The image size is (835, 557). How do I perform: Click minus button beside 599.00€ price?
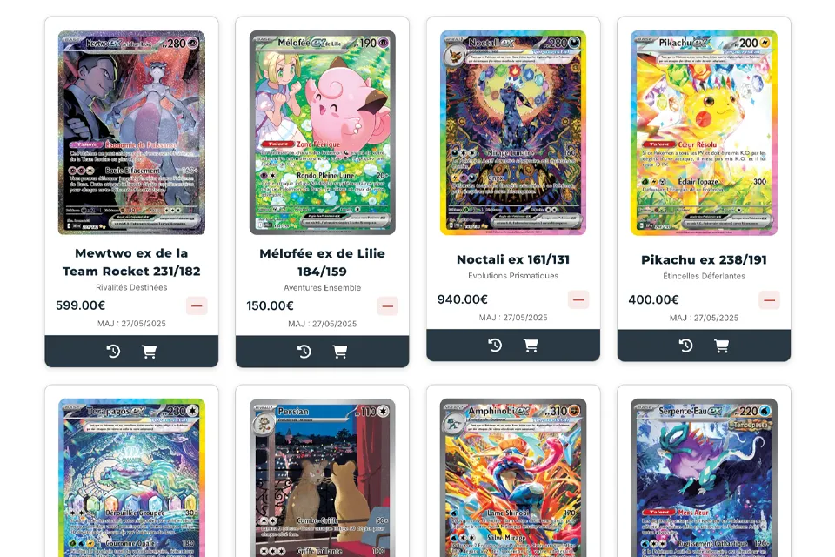197,305
